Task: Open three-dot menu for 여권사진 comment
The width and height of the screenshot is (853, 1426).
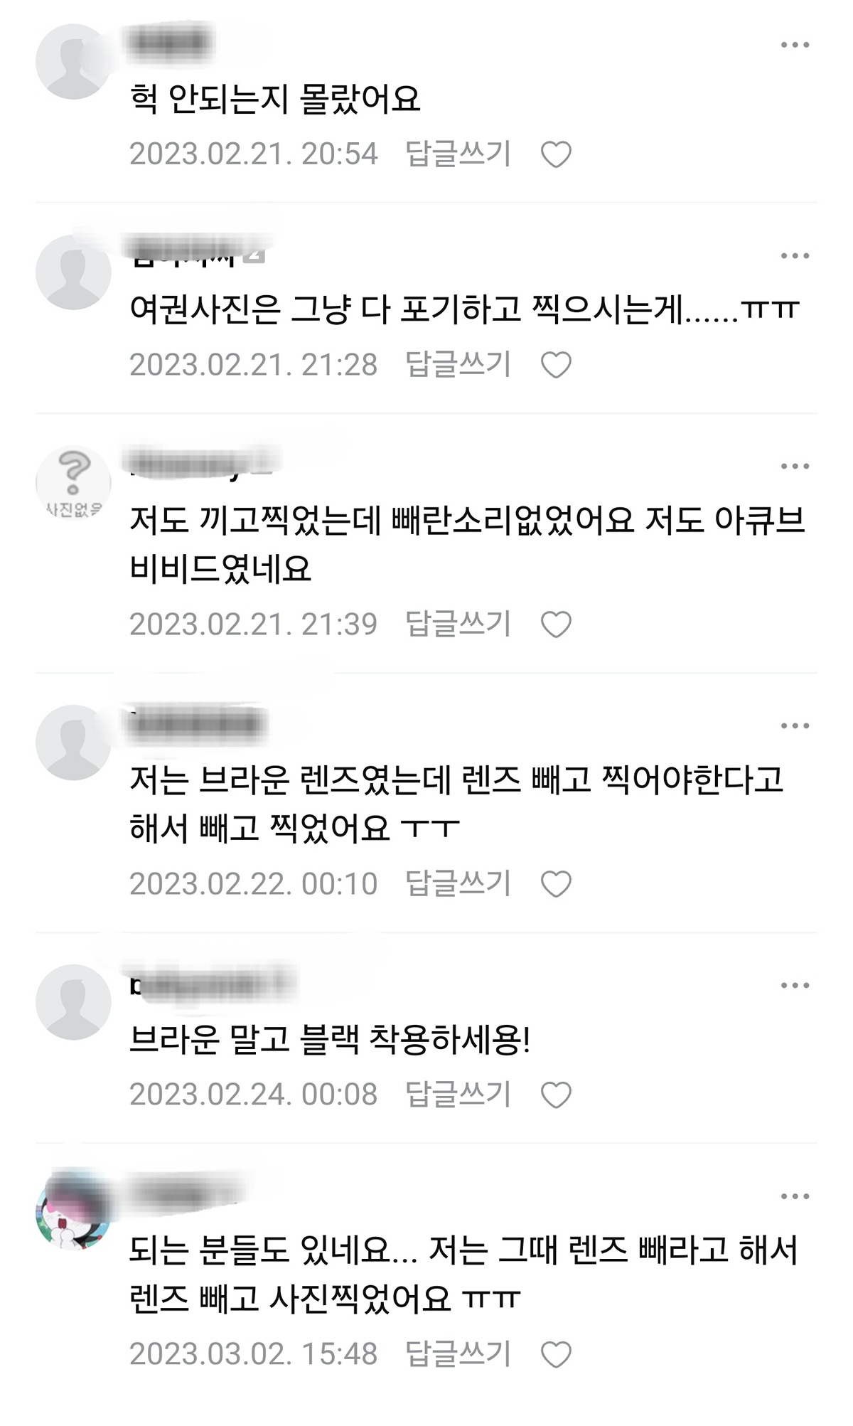Action: click(795, 255)
